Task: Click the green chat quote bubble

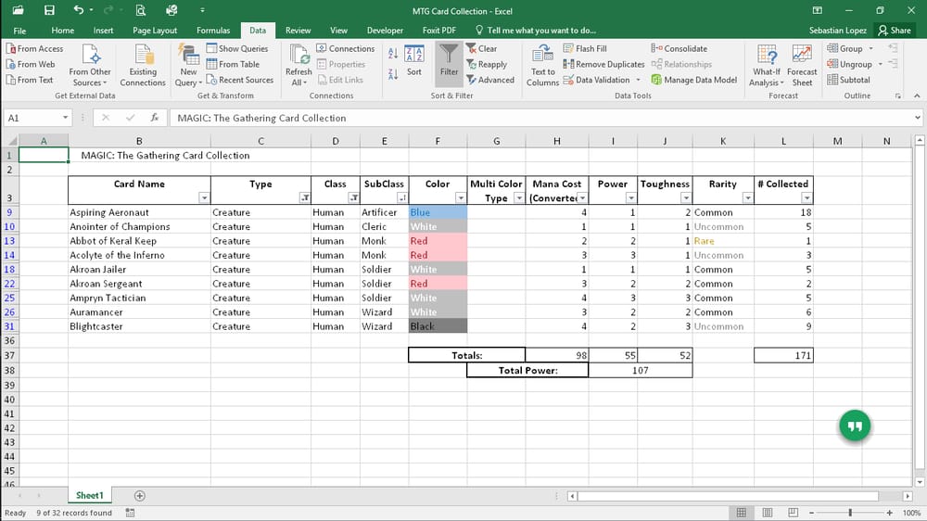Action: [855, 426]
